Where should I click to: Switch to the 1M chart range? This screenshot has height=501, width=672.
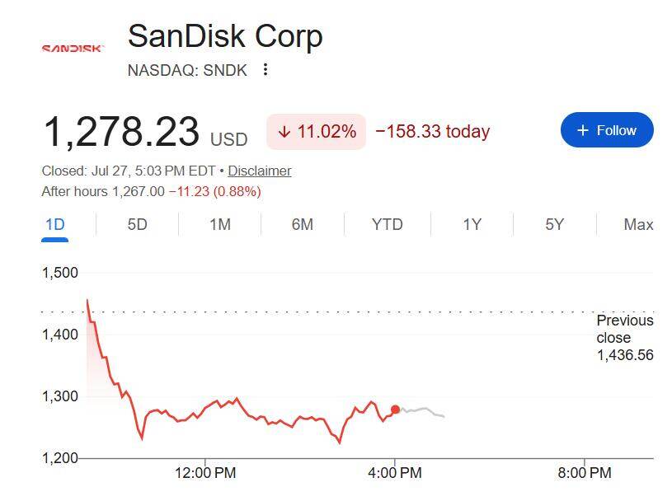[x=220, y=224]
